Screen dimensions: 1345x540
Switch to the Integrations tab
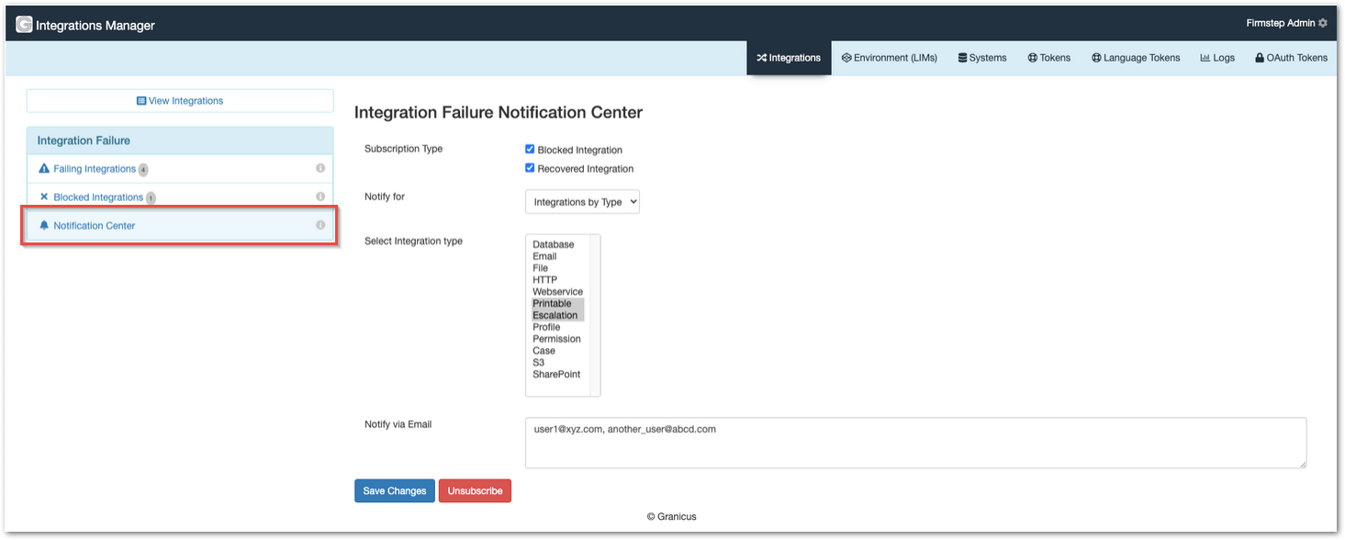(x=789, y=58)
